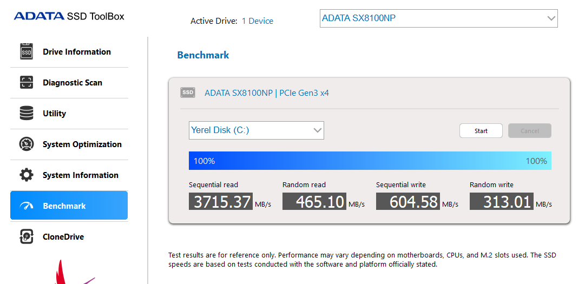Viewport: 585px width, 284px height.
Task: Open the CloneDrive section
Action: (x=69, y=237)
